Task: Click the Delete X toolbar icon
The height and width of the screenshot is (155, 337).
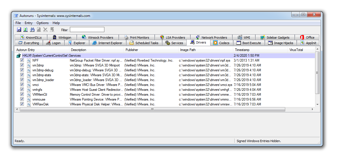Action: 45,30
